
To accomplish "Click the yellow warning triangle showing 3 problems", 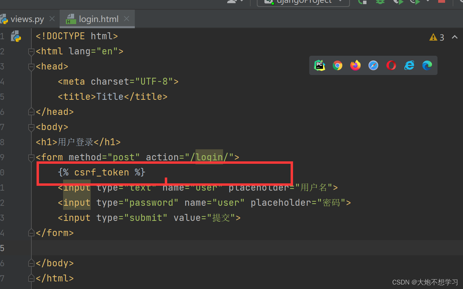I will pos(433,37).
